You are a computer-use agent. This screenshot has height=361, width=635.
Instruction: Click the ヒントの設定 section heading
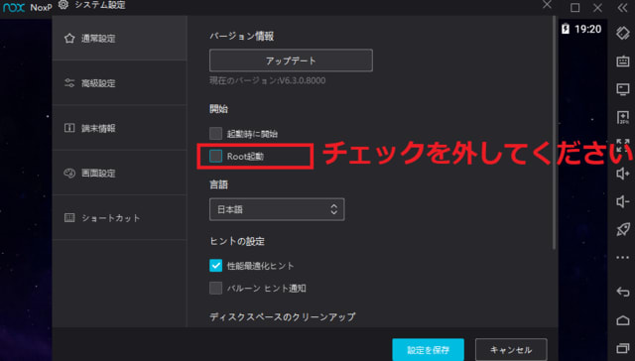[x=237, y=241]
